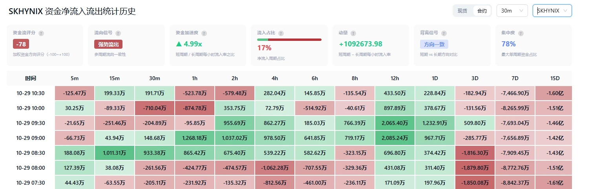The height and width of the screenshot is (189, 590).
Task: Click the 17% inflow ratio value
Action: tap(264, 48)
